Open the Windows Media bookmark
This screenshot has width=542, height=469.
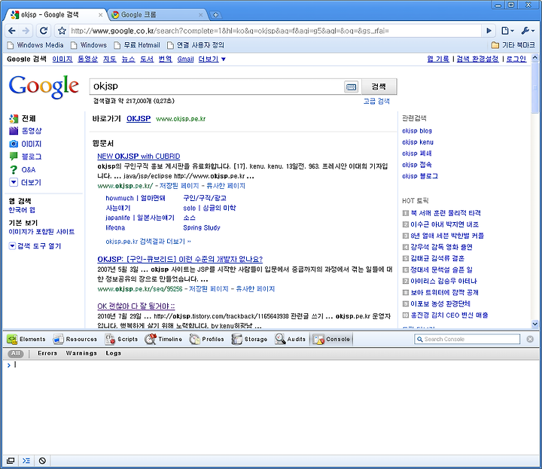pyautogui.click(x=35, y=45)
